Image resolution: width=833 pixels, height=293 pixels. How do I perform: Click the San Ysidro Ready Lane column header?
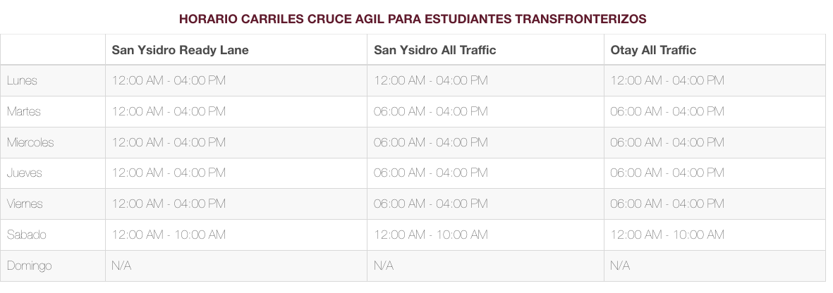coord(180,50)
